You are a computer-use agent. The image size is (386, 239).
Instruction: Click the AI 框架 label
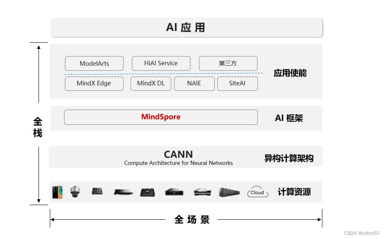[x=289, y=118]
